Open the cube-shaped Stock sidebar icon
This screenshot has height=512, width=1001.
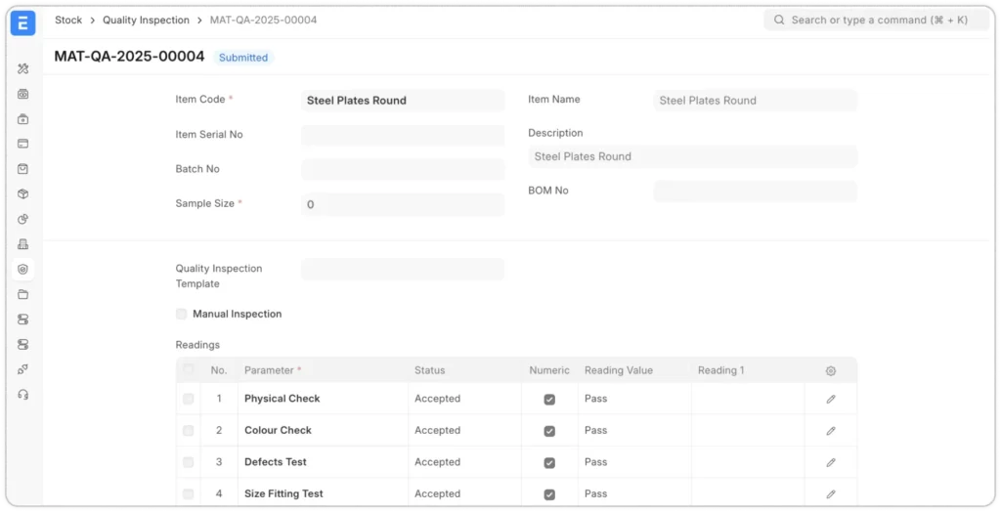pos(23,193)
